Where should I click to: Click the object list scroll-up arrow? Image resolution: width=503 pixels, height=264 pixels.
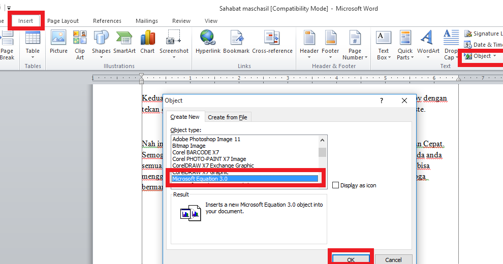[323, 140]
